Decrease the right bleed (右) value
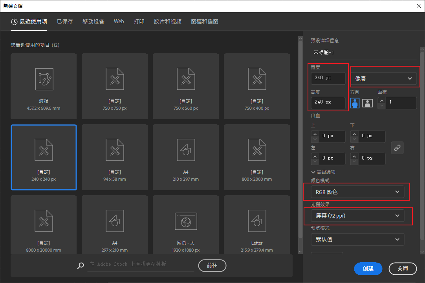The height and width of the screenshot is (283, 425). 354,161
